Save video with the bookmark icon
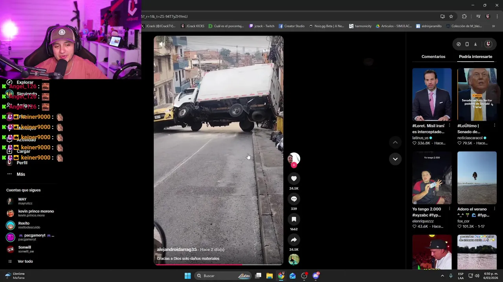Screen dimensions: 503x282 294,219
